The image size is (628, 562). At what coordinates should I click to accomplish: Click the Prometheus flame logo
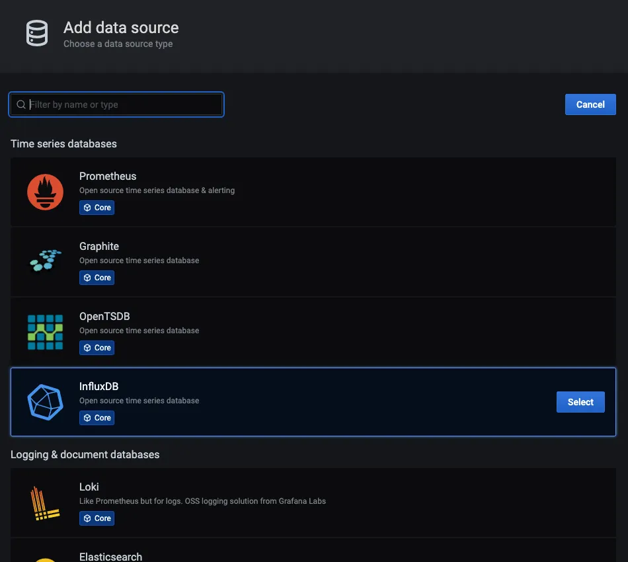[45, 192]
